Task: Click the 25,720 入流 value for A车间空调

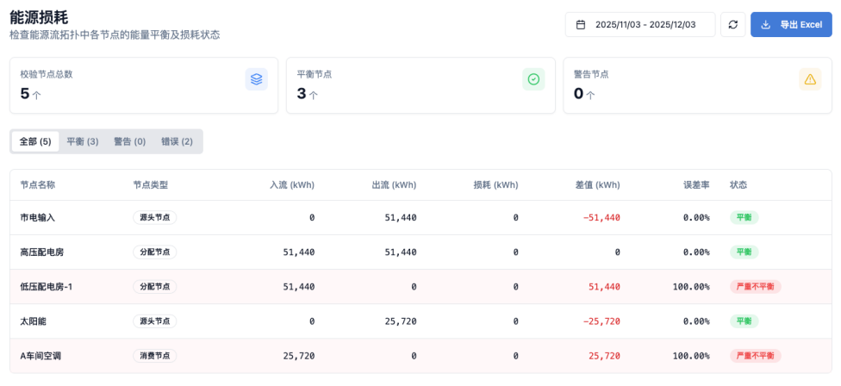Action: (299, 356)
